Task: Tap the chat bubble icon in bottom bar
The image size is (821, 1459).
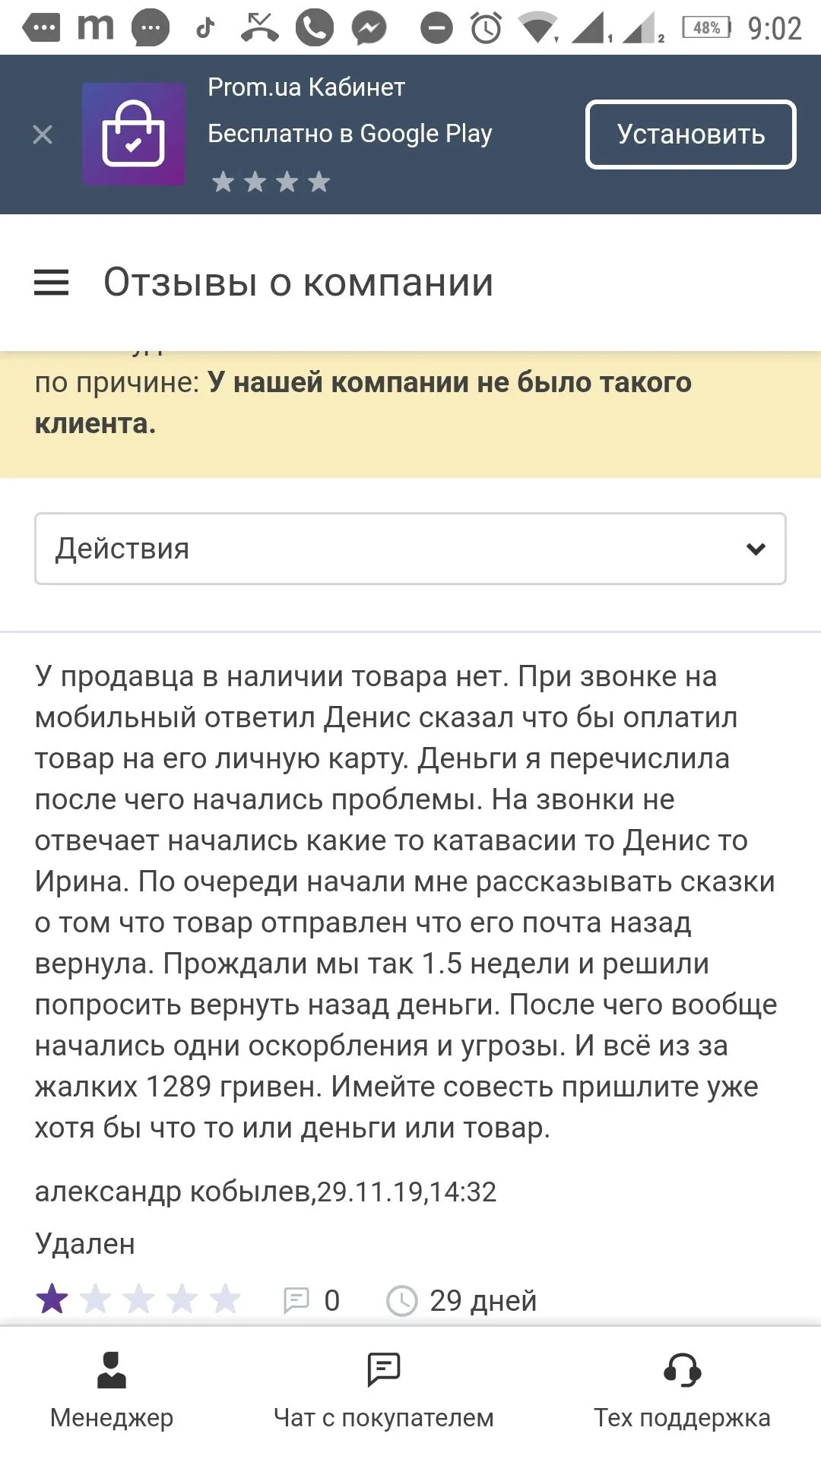Action: (x=384, y=1370)
